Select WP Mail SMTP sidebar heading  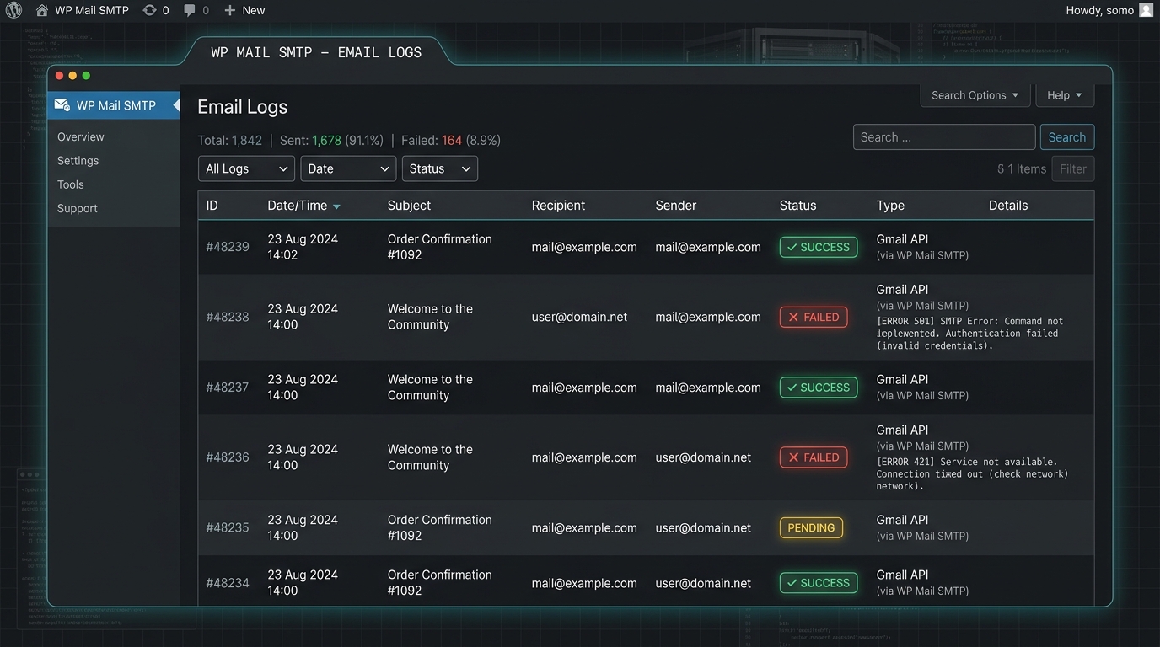[114, 105]
